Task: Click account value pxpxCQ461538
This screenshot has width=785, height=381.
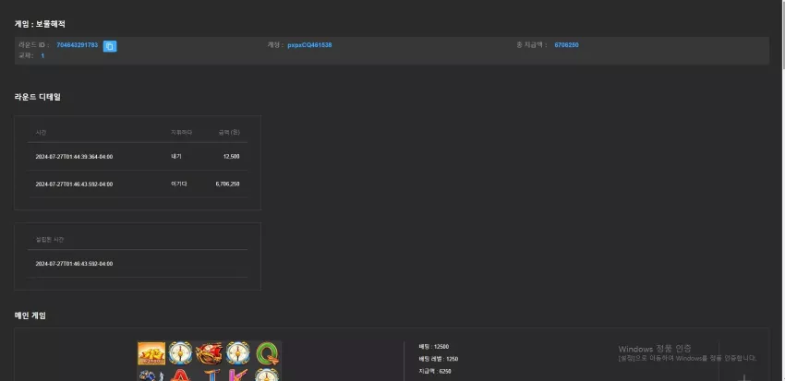Action: click(x=309, y=45)
